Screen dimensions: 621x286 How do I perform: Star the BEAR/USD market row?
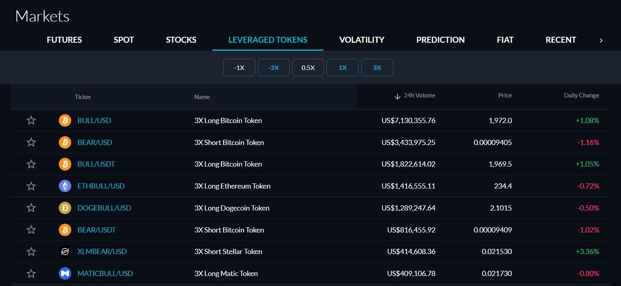(x=31, y=142)
